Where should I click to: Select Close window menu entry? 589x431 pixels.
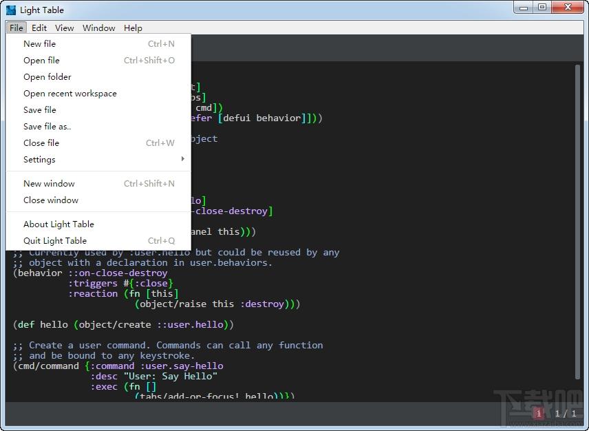98,200
